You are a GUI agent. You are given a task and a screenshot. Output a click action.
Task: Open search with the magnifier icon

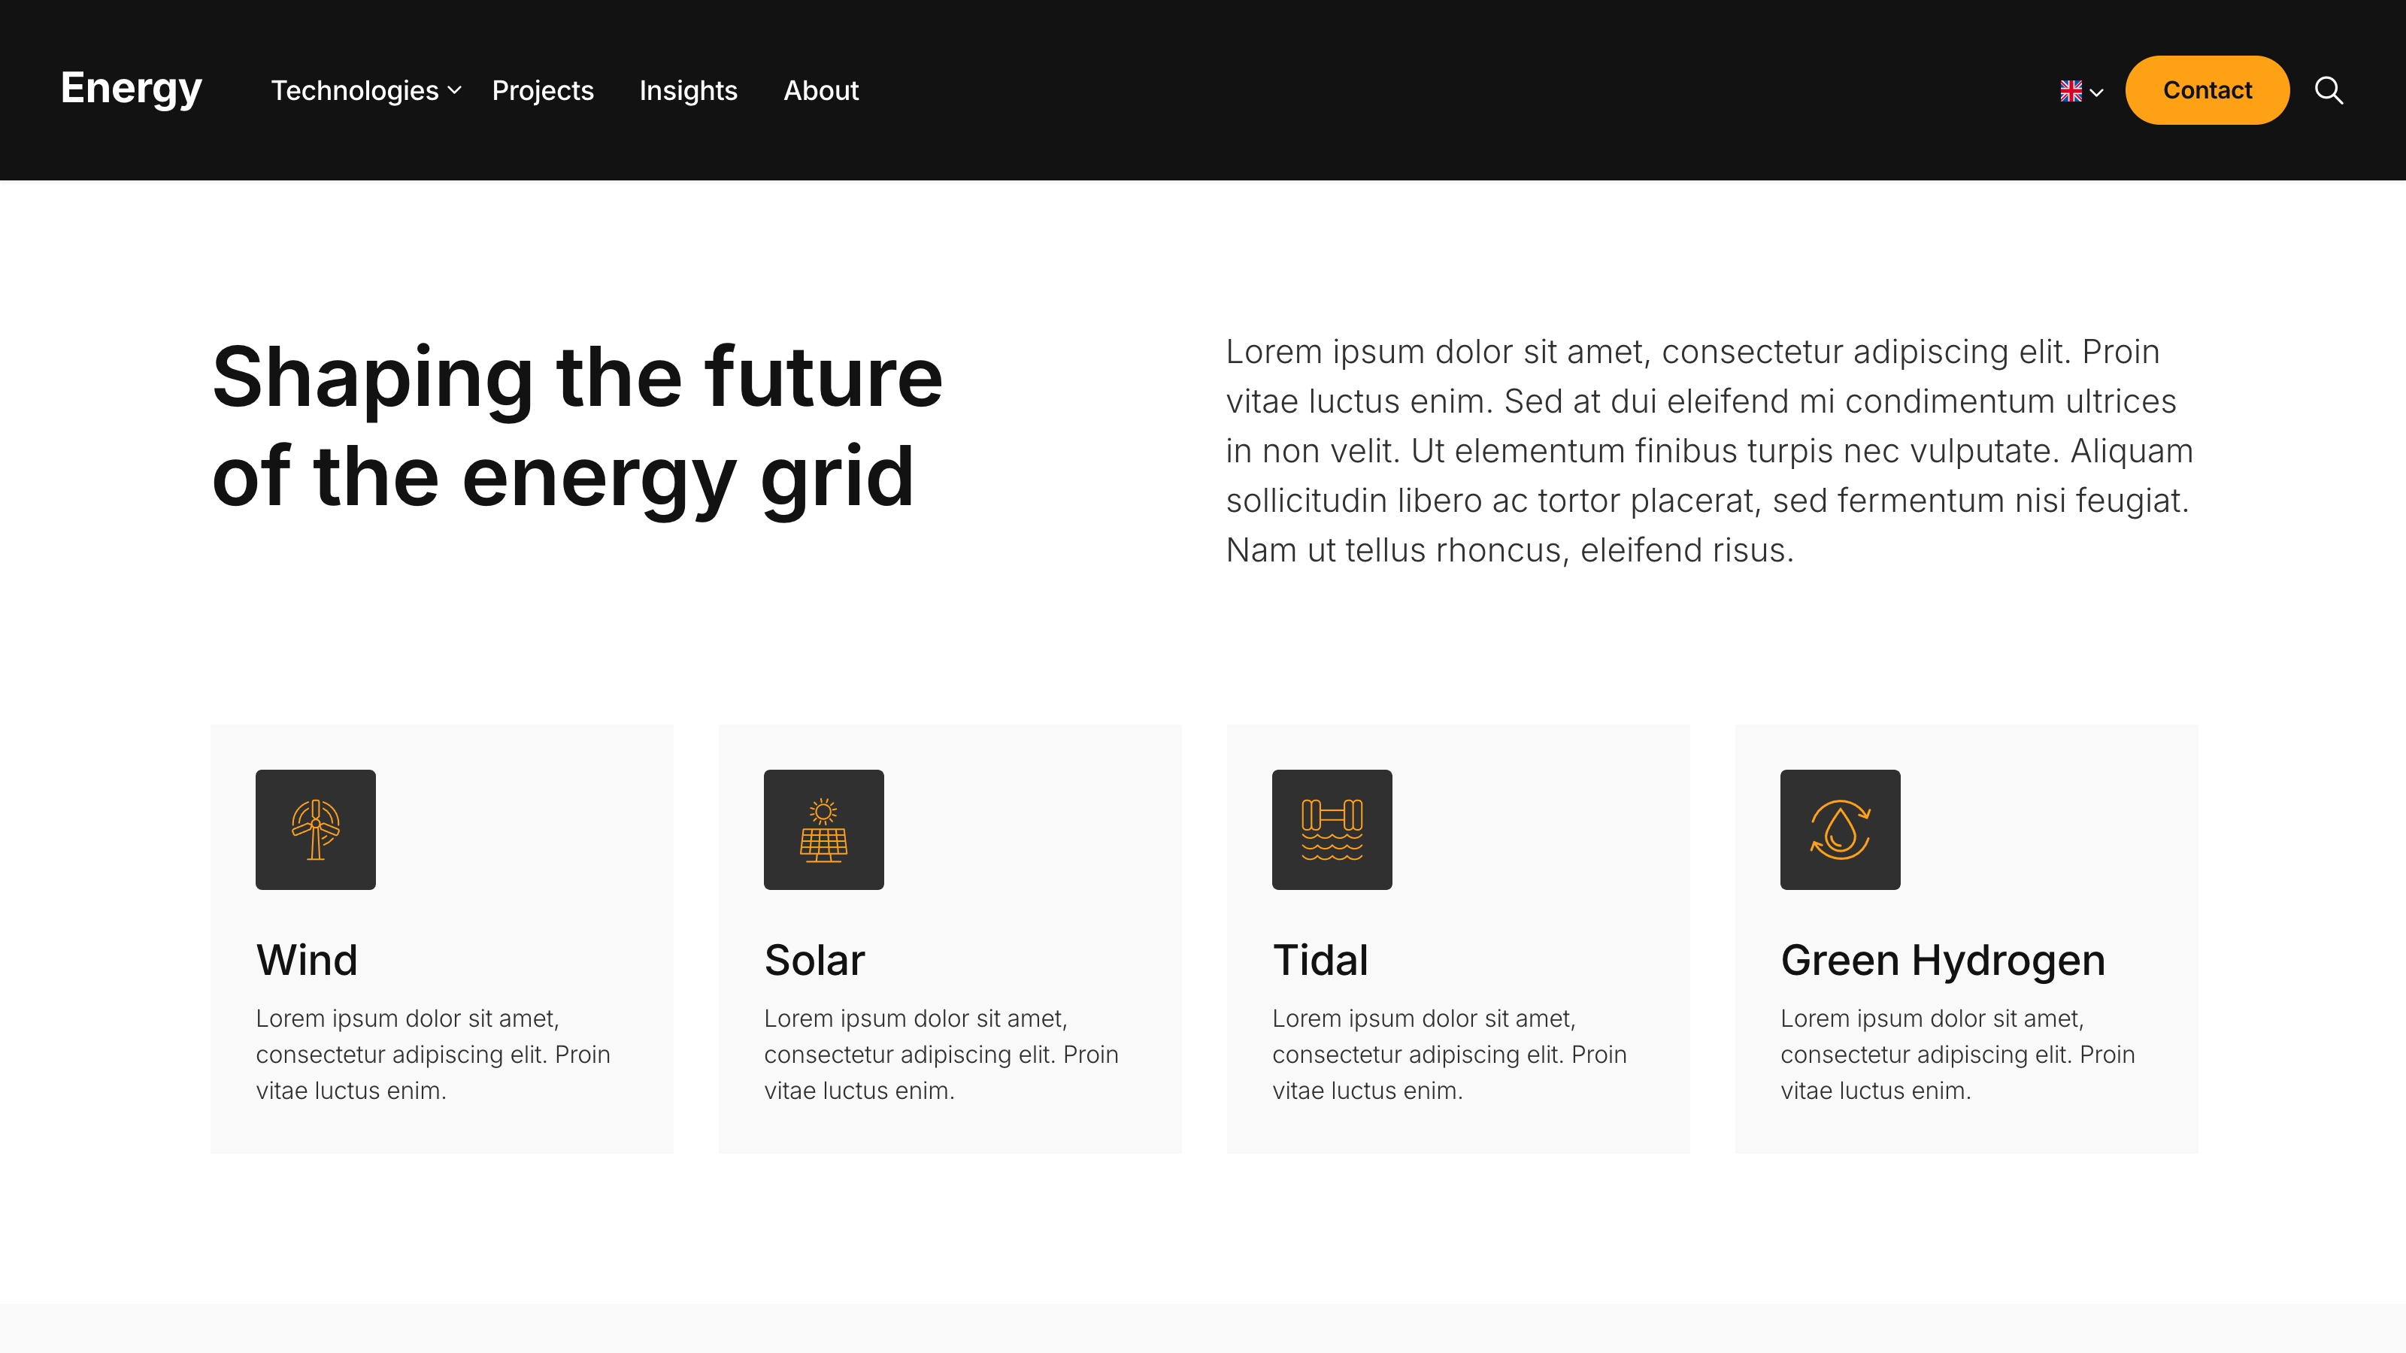pos(2329,90)
